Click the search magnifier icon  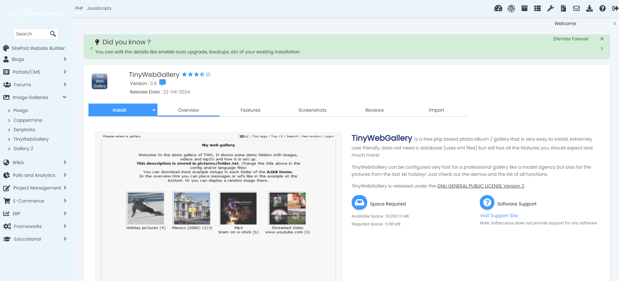pos(53,34)
